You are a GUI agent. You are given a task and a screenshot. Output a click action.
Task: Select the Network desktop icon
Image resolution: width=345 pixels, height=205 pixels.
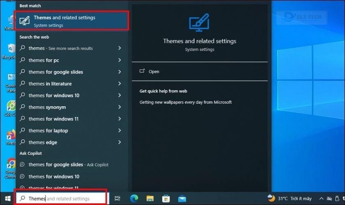click(x=10, y=23)
